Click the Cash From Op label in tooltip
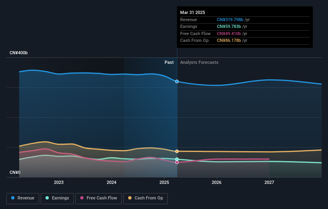 click(x=194, y=41)
